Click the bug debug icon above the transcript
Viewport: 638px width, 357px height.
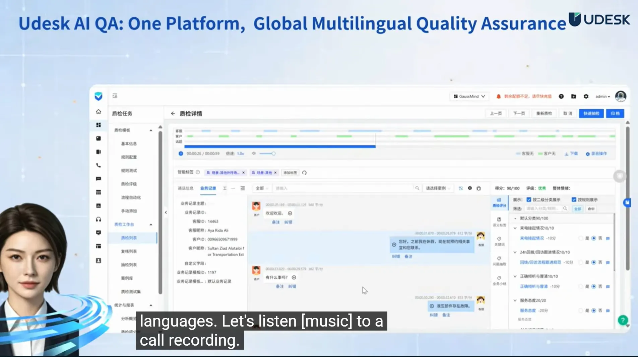(478, 188)
